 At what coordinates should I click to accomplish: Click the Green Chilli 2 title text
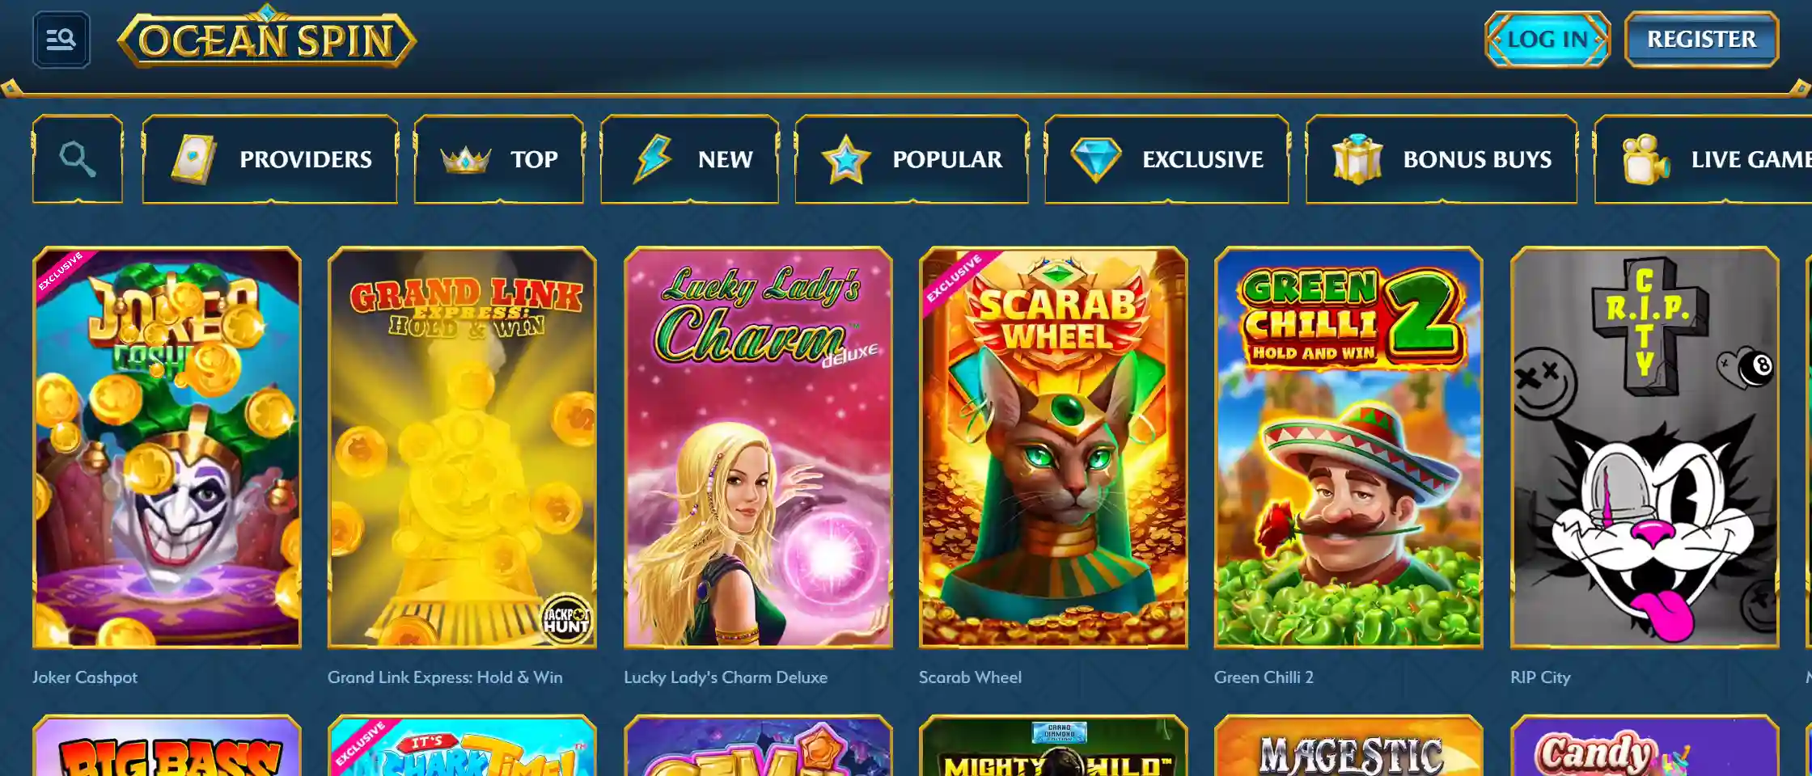pyautogui.click(x=1264, y=677)
